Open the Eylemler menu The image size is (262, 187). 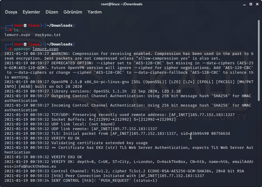tap(31, 12)
